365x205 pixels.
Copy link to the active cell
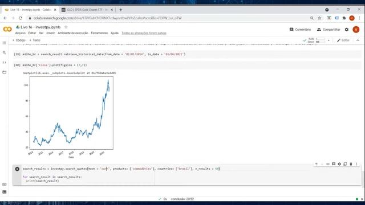[328, 164]
